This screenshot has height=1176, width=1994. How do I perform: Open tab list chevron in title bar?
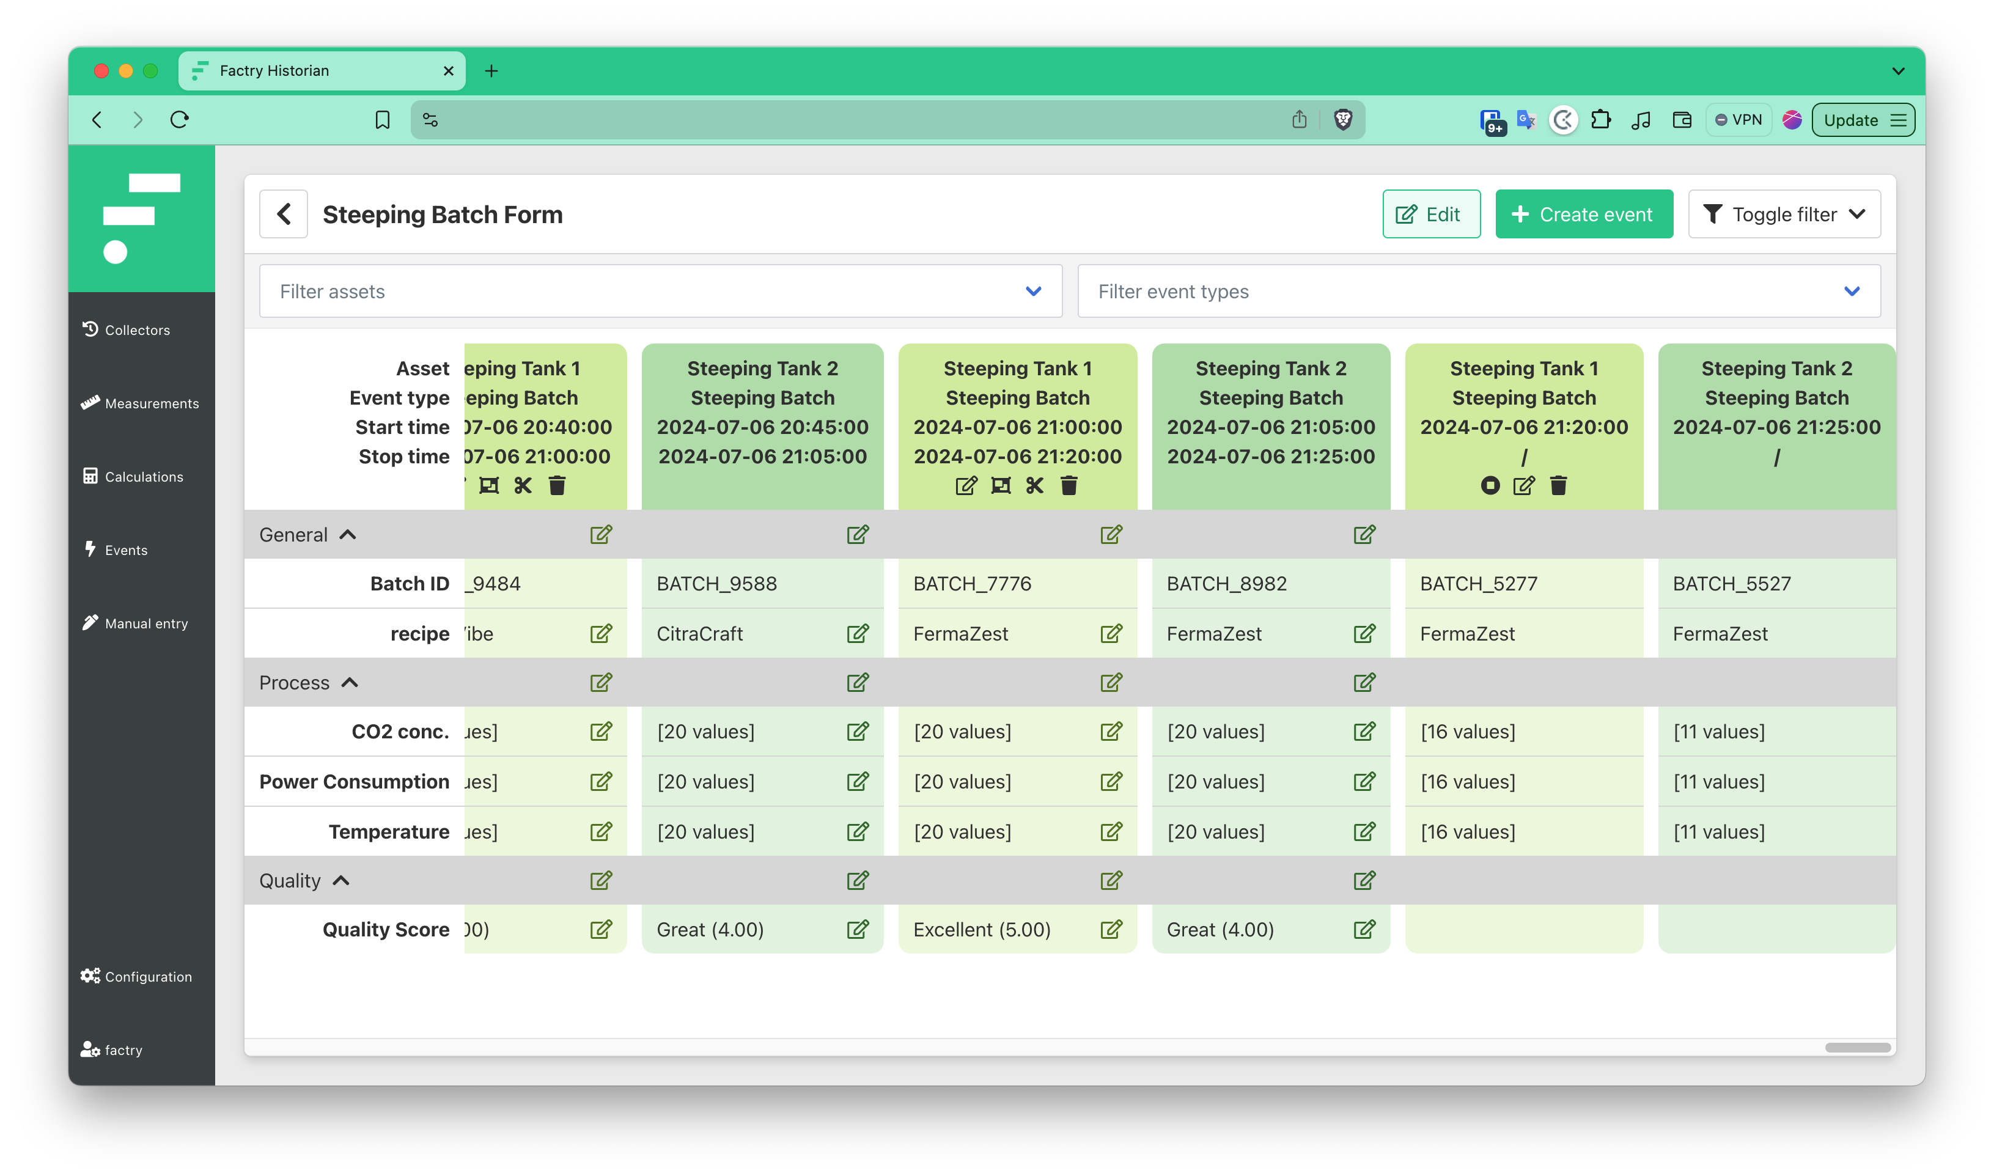coord(1897,70)
